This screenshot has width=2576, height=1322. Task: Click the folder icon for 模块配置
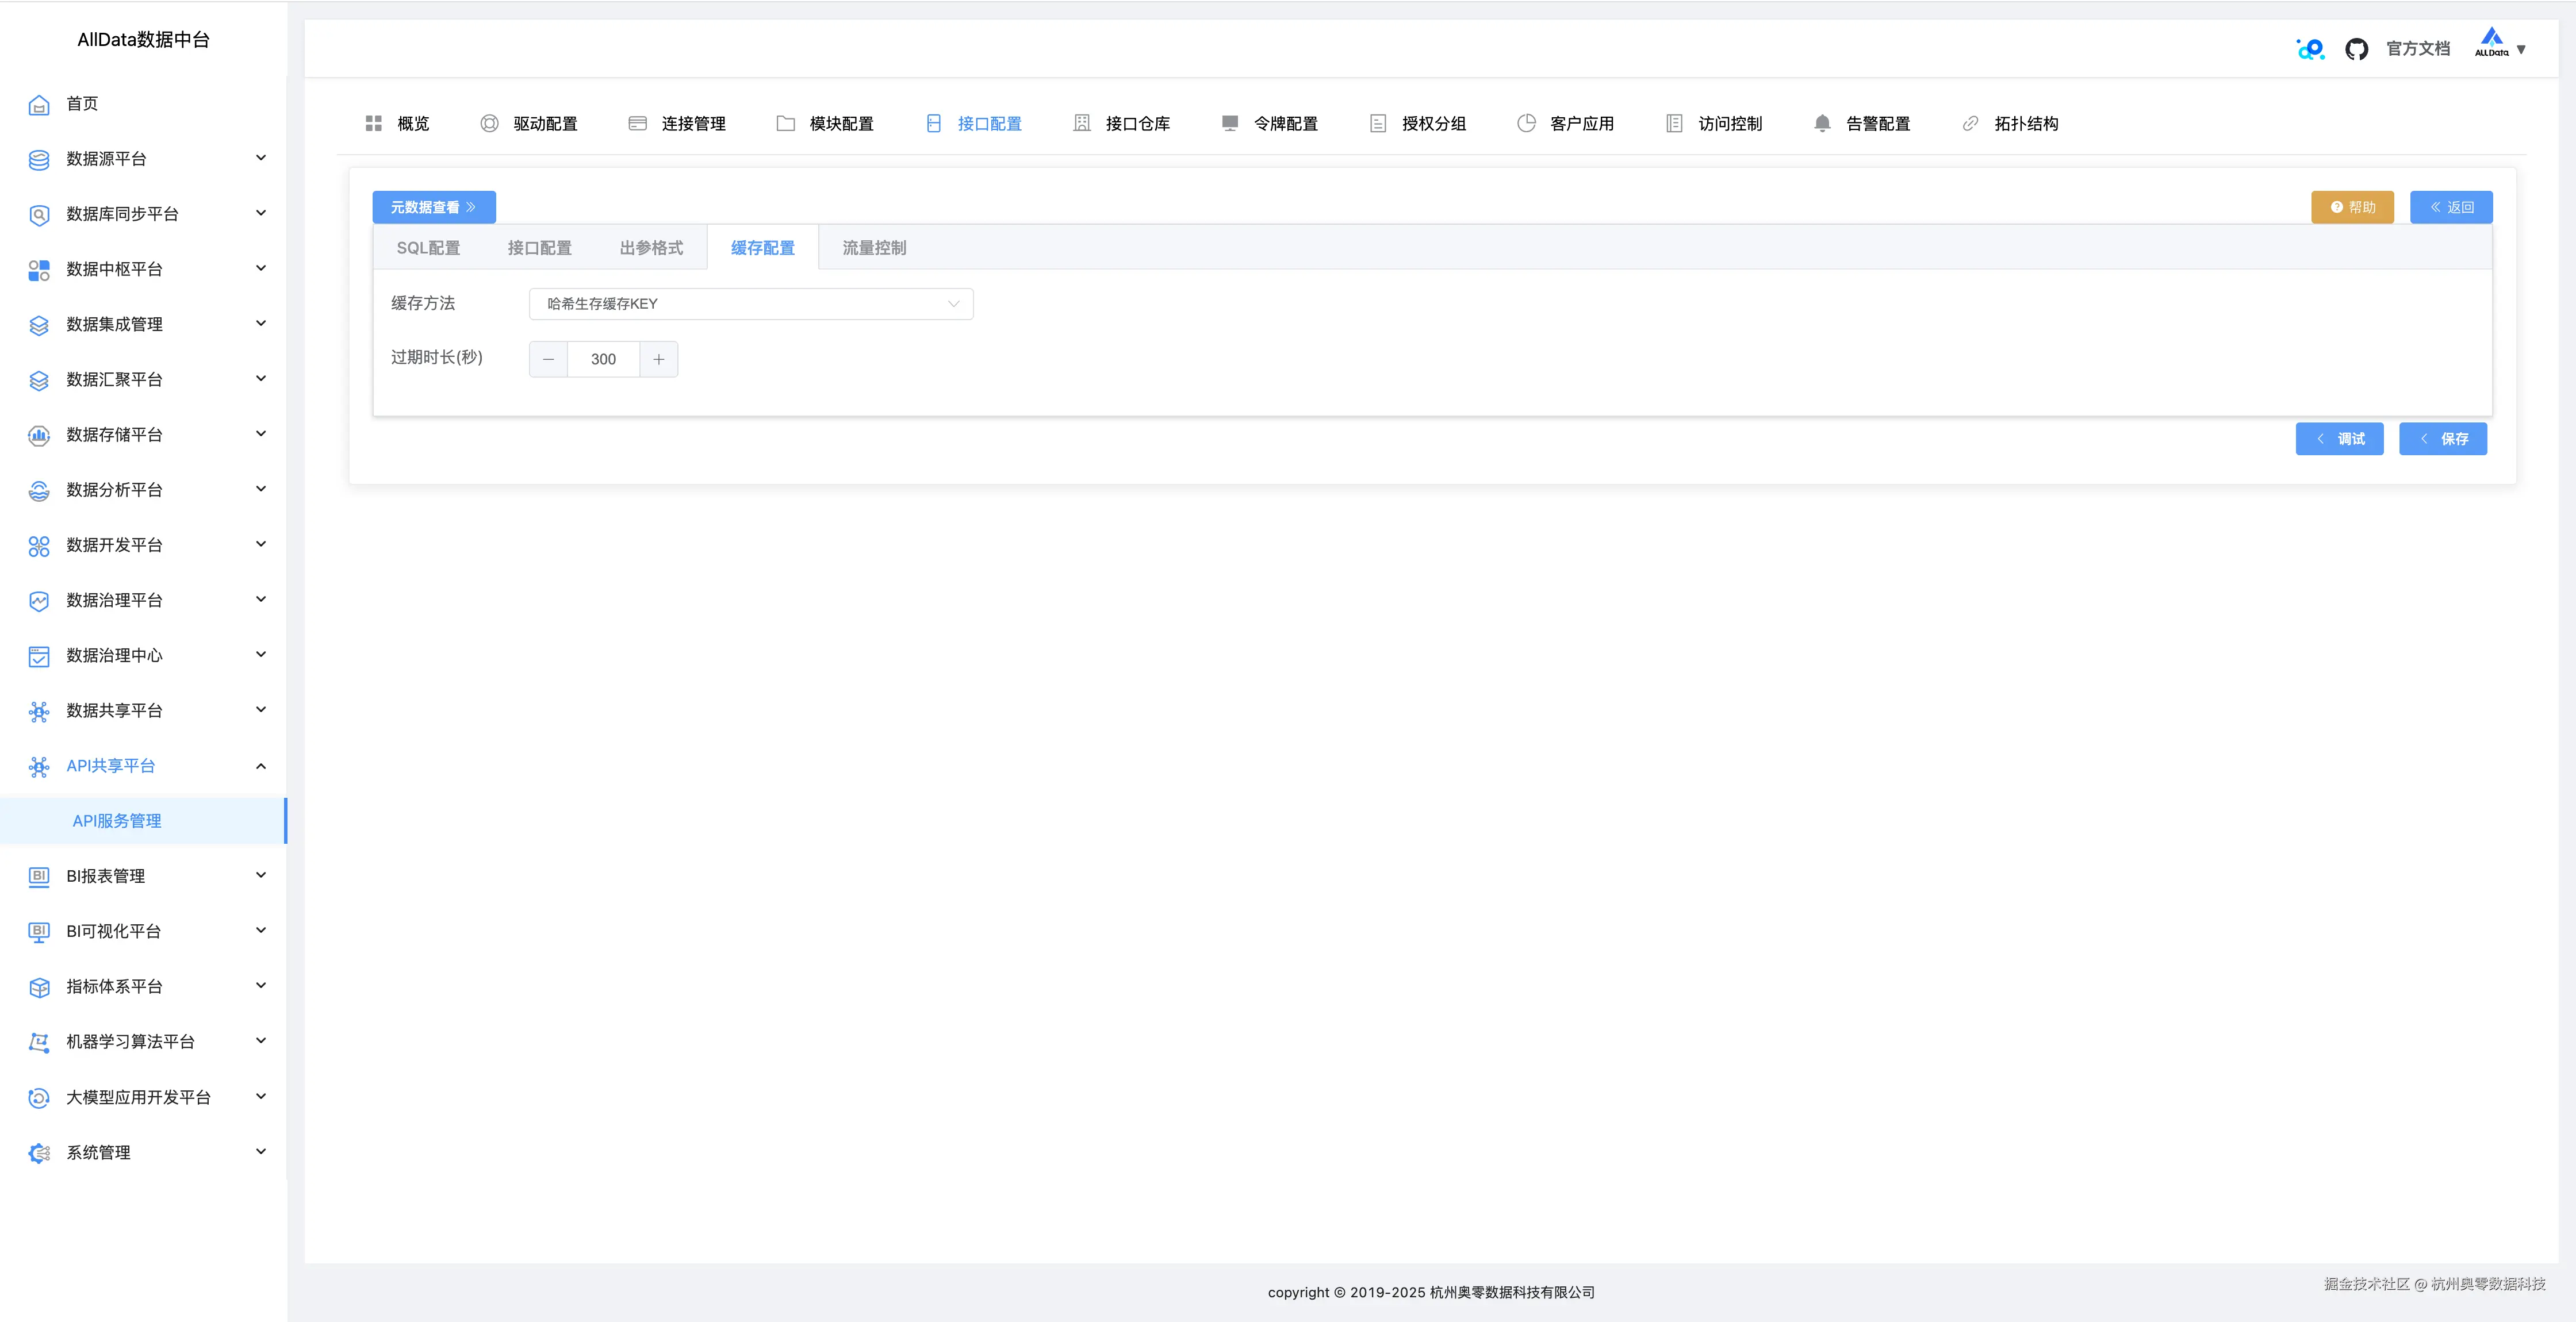point(785,123)
